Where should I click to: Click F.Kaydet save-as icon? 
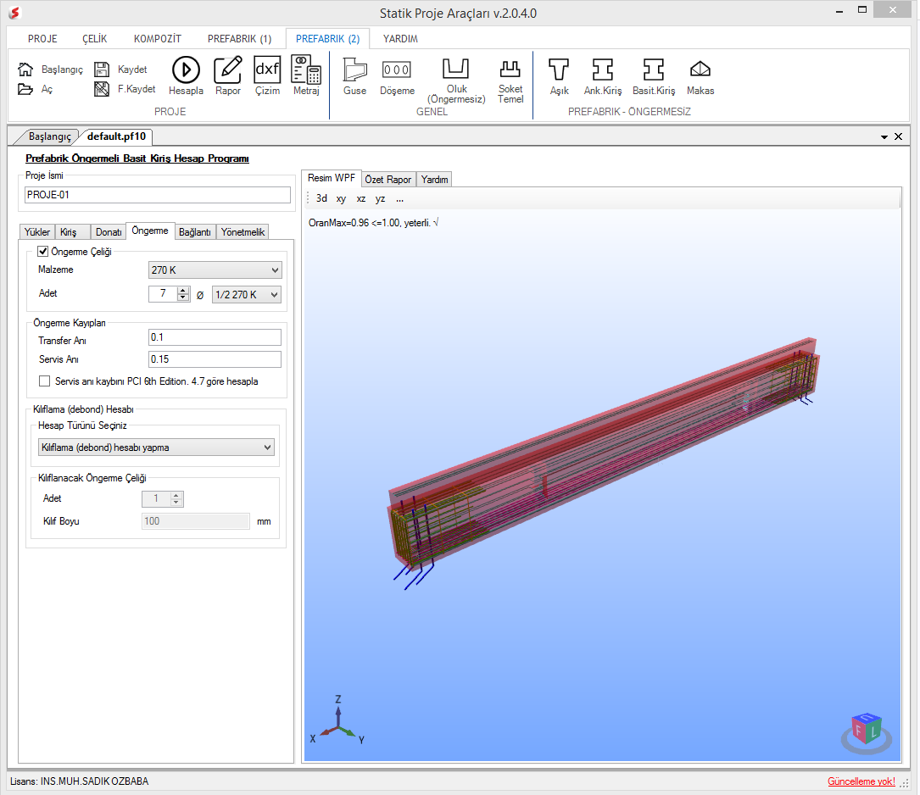(x=102, y=89)
